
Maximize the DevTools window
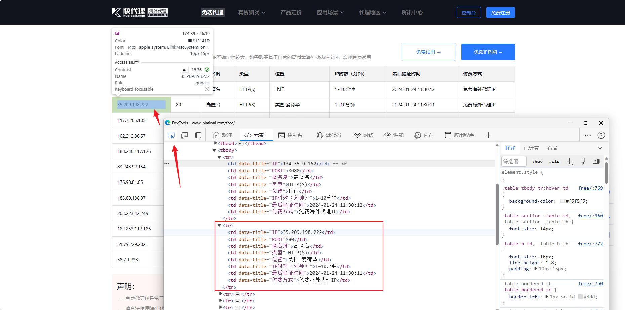pos(586,123)
